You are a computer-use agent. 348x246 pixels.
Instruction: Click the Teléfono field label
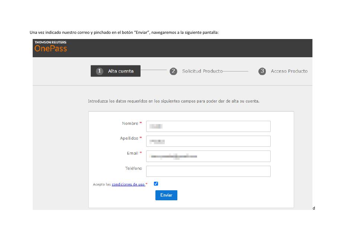133,168
